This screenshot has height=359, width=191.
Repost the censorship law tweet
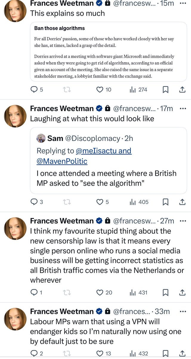click(x=67, y=292)
